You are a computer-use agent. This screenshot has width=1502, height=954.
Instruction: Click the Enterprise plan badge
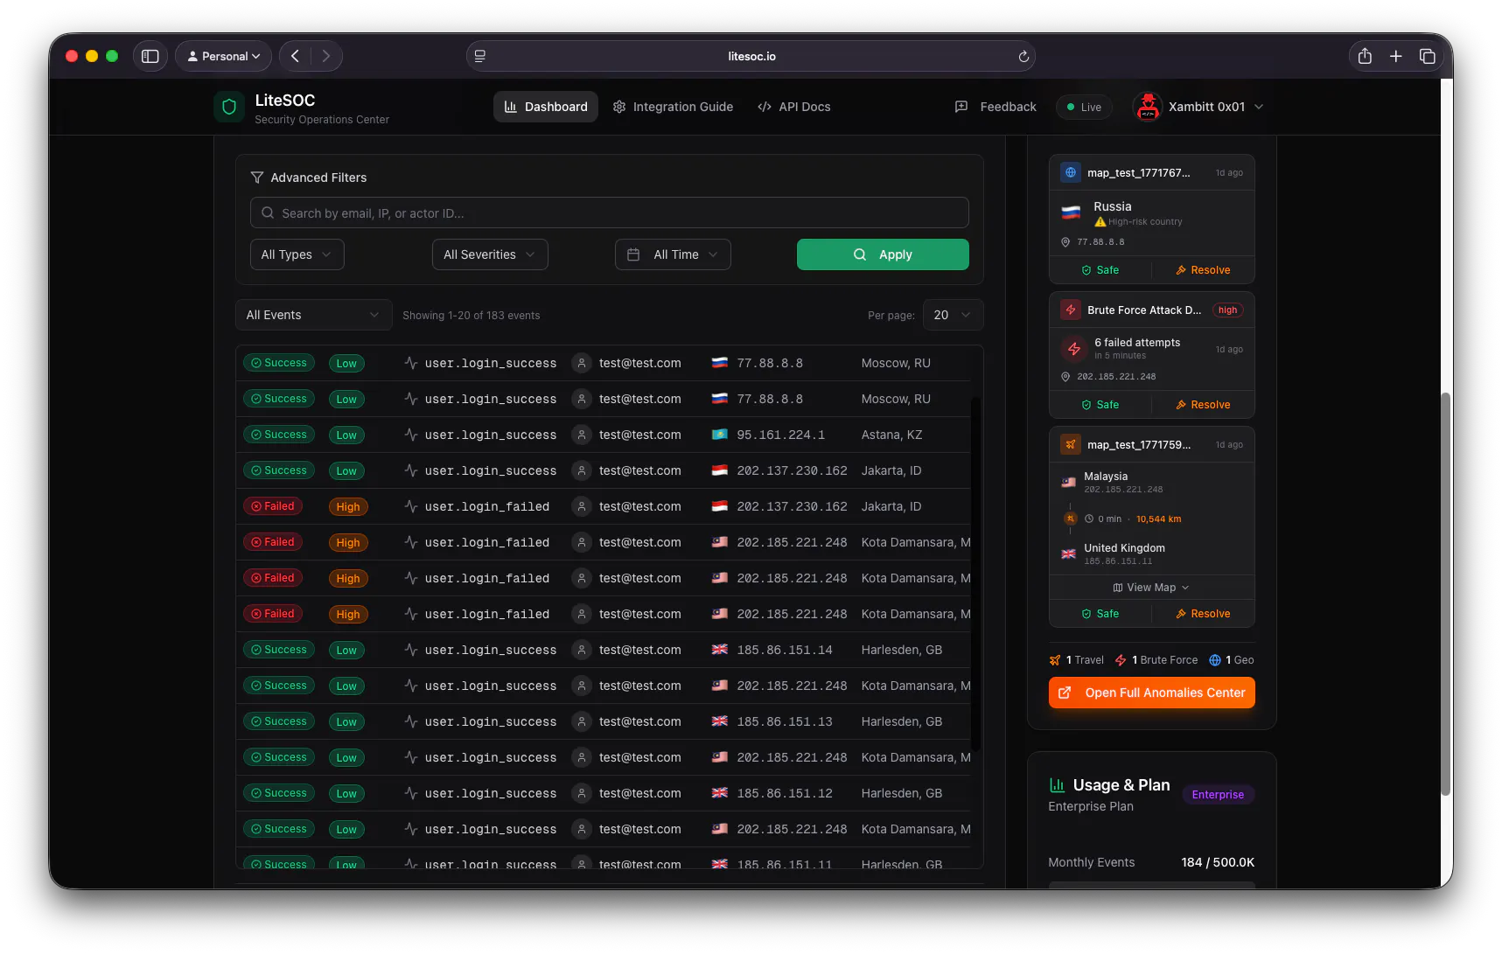1218,795
